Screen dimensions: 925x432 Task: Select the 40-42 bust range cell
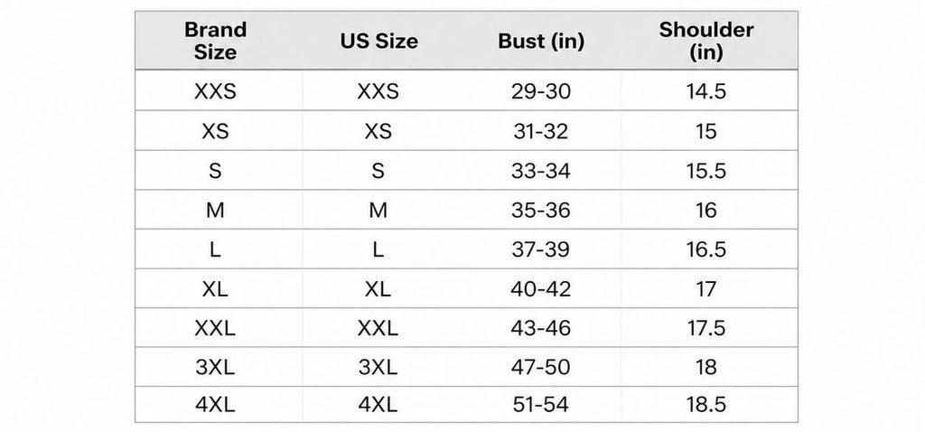[541, 289]
